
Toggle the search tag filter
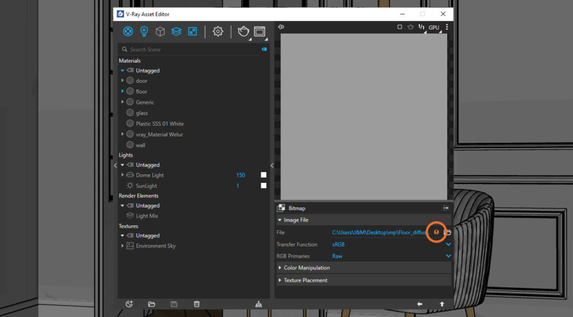[264, 49]
